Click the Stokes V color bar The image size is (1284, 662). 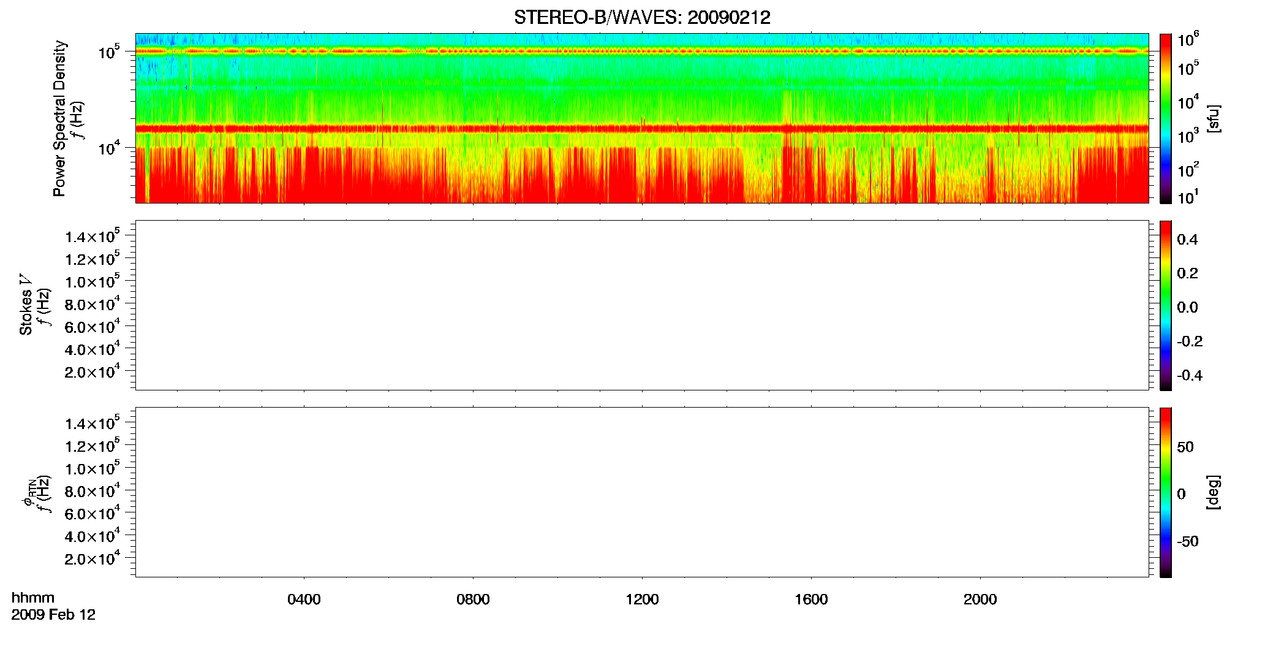tap(1165, 305)
